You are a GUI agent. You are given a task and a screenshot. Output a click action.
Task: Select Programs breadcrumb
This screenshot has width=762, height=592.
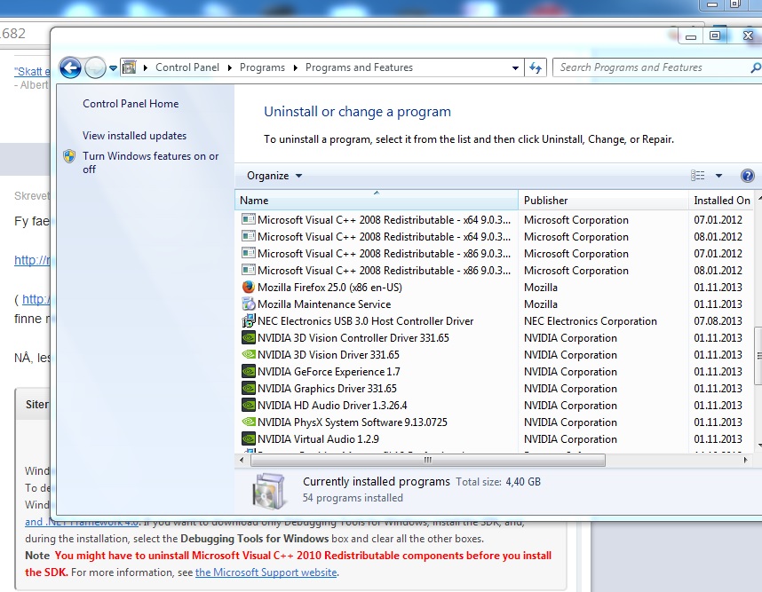tap(262, 67)
